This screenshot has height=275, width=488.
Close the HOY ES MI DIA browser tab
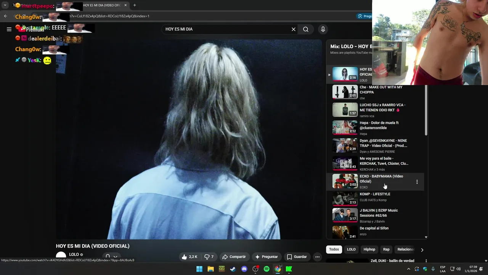[125, 5]
